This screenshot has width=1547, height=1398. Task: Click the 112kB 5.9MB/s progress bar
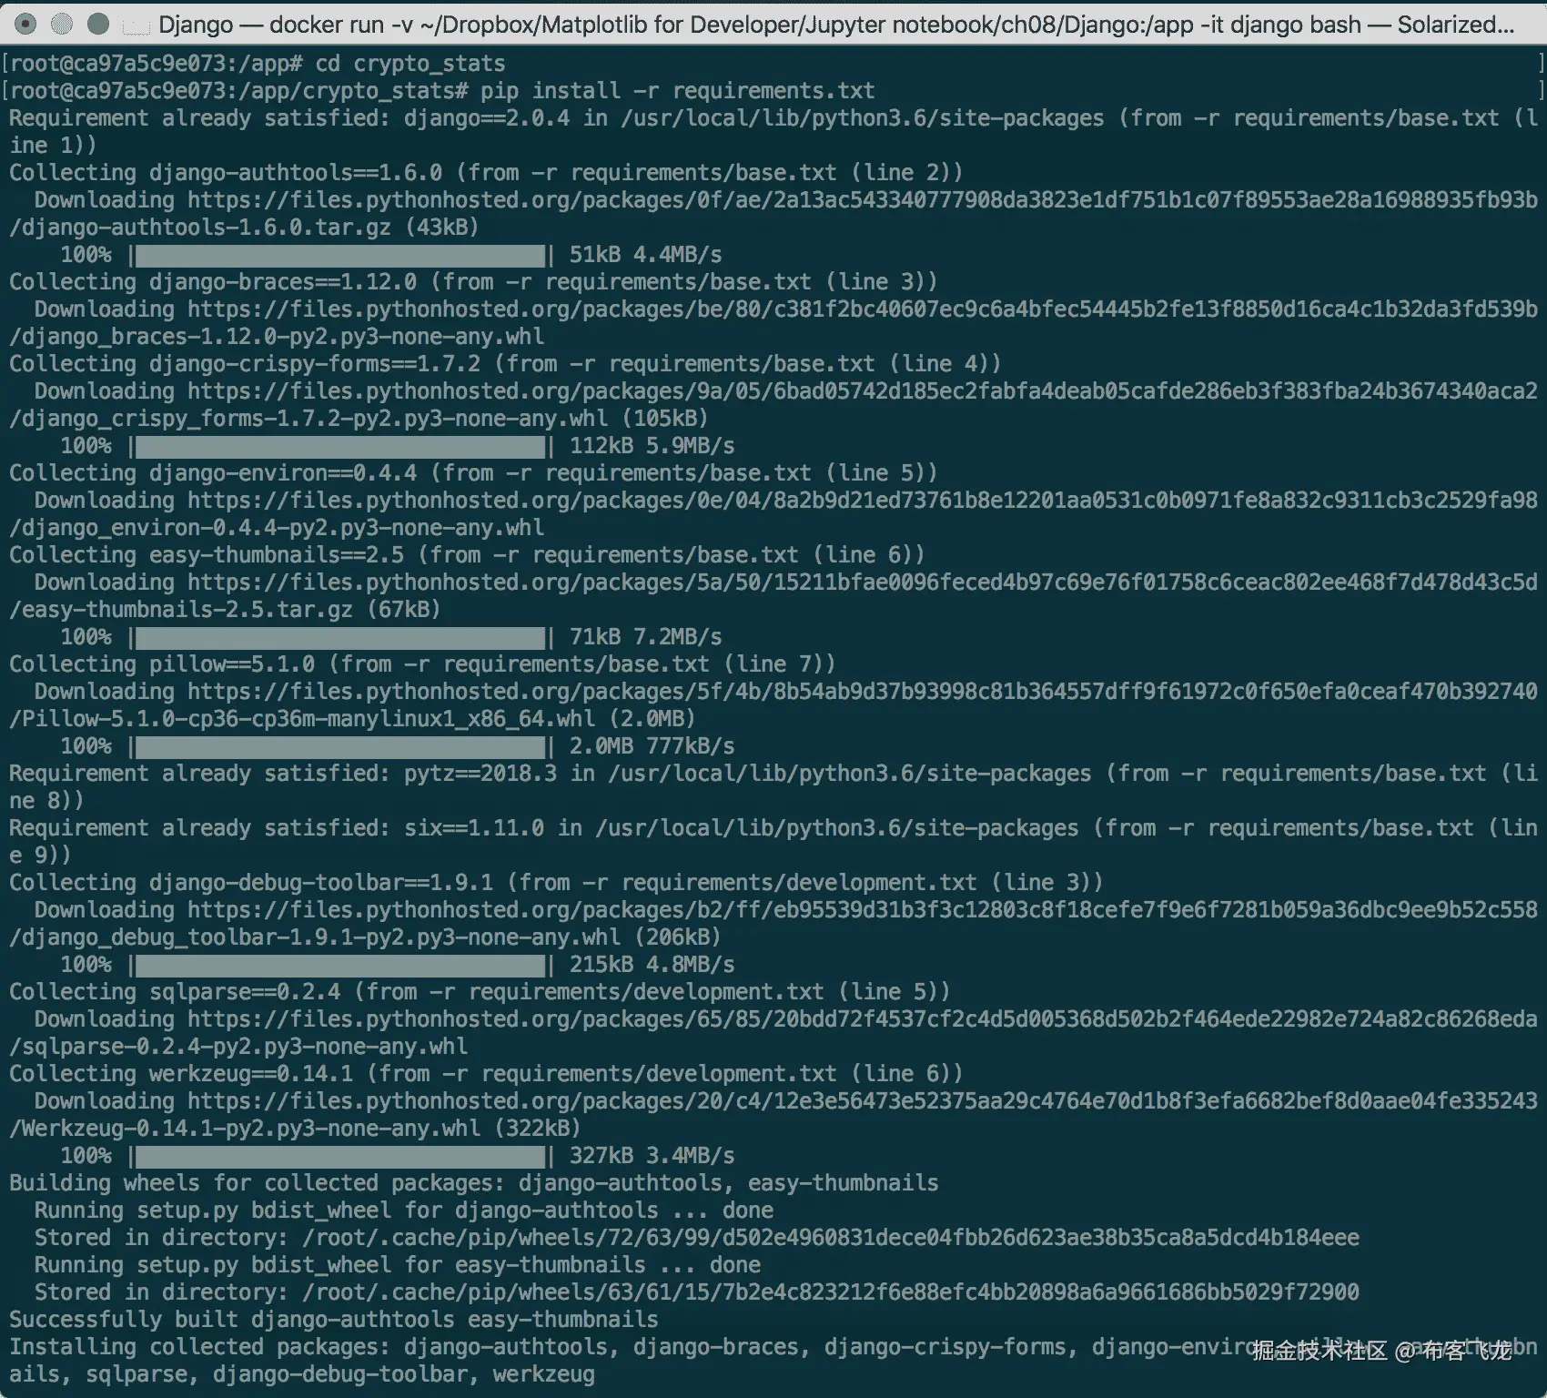click(340, 446)
